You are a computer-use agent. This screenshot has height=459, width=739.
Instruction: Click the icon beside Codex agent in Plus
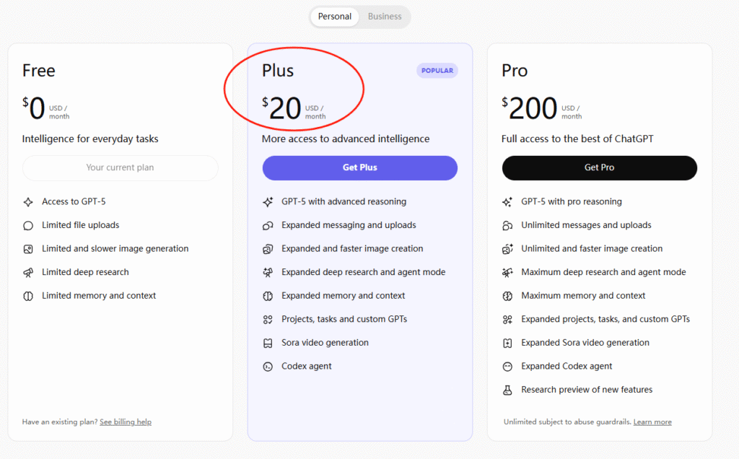point(268,367)
